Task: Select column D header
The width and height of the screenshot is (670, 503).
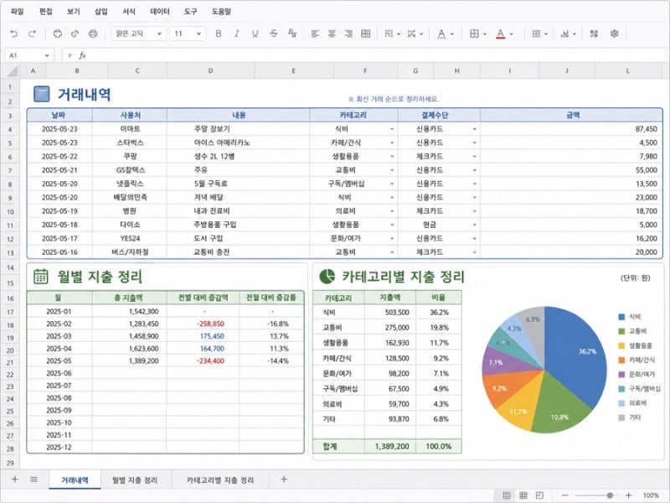Action: click(x=210, y=70)
